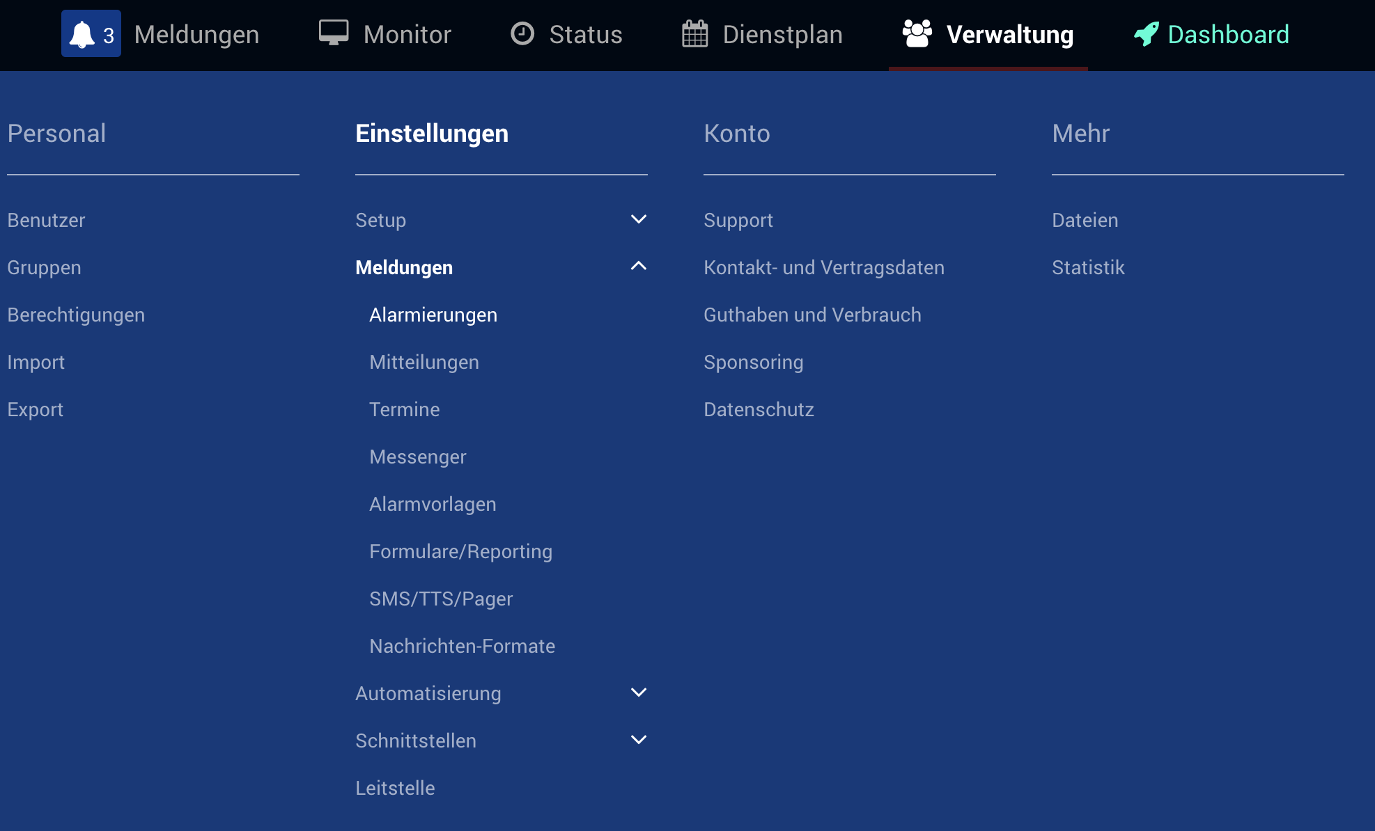The width and height of the screenshot is (1375, 831).
Task: Click the Dienstplan calendar icon
Action: tap(694, 34)
